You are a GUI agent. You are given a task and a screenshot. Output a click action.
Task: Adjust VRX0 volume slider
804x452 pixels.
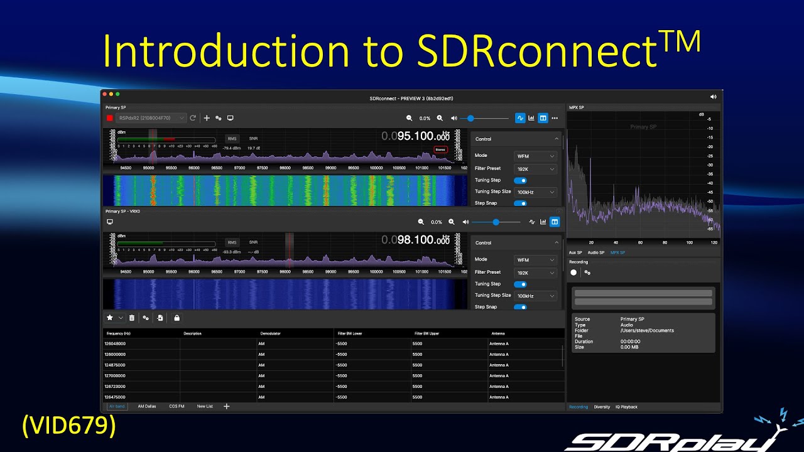496,222
